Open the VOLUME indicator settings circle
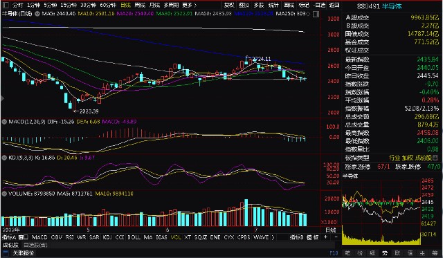 pyautogui.click(x=4, y=194)
